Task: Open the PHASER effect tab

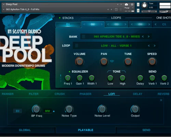Action: 85,94
